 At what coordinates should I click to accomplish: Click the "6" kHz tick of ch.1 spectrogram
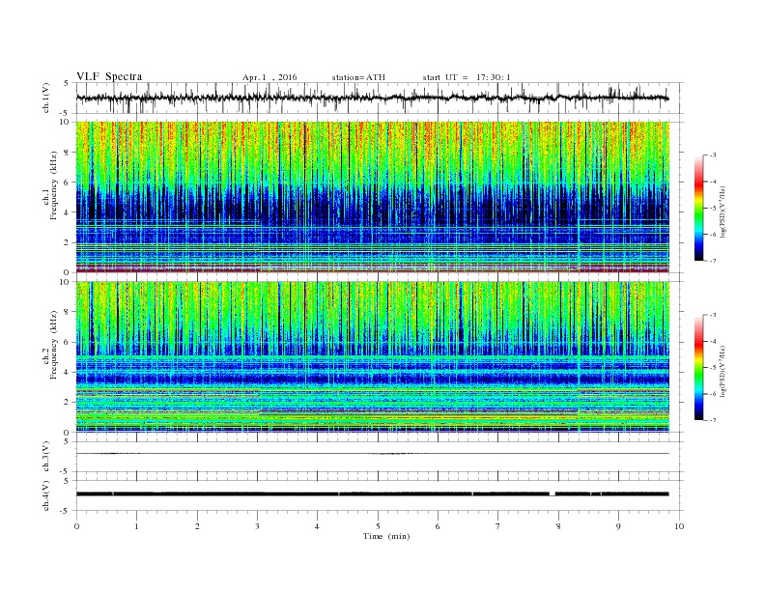[68, 183]
